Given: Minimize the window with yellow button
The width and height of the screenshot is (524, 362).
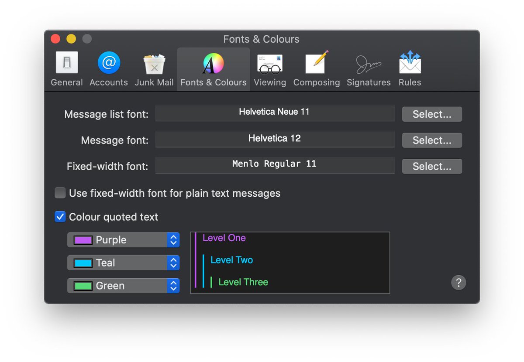Looking at the screenshot, I should [x=71, y=39].
